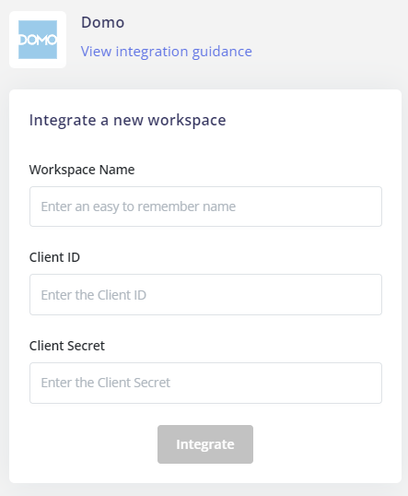This screenshot has height=496, width=408.
Task: Click the word 'View' in integration link
Action: click(x=96, y=52)
